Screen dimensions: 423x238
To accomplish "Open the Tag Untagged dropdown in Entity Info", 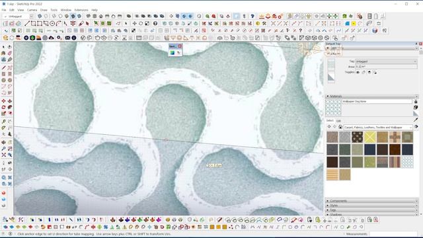I will [386, 61].
